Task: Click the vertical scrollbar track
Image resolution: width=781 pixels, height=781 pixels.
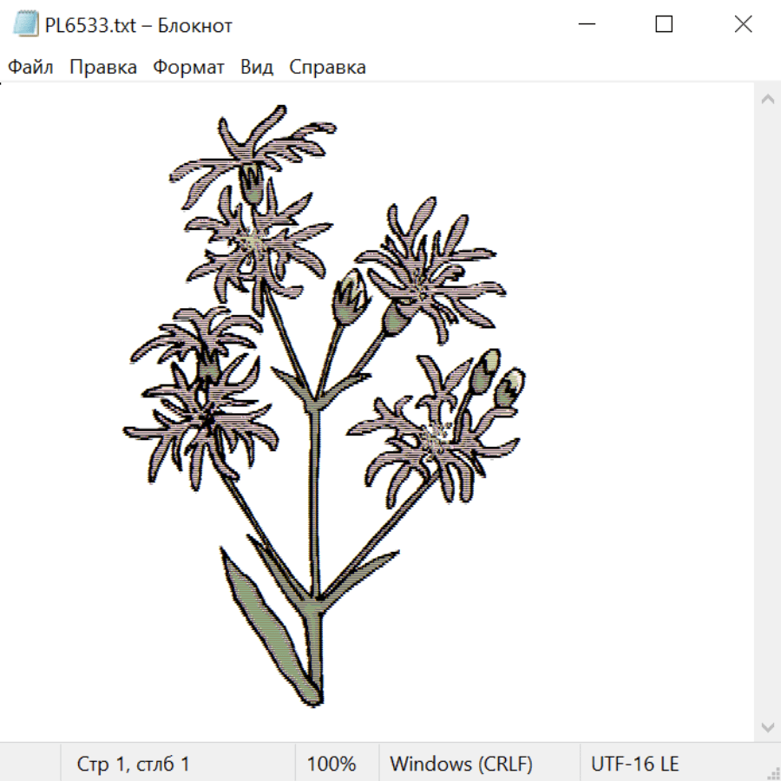Action: (x=767, y=412)
